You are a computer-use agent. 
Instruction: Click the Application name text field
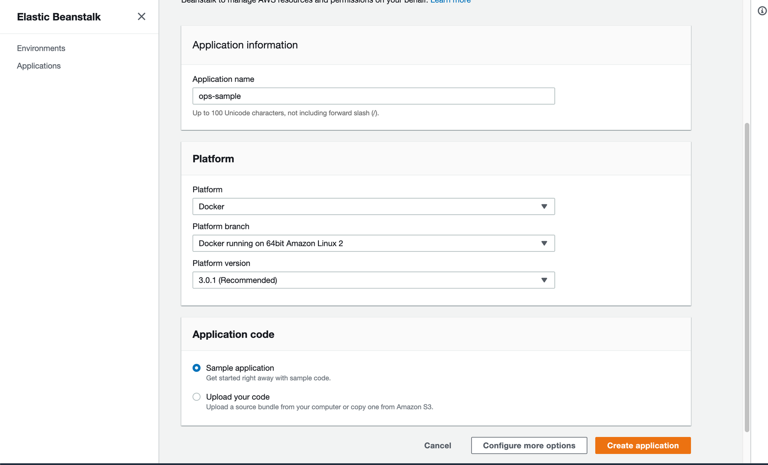tap(373, 96)
